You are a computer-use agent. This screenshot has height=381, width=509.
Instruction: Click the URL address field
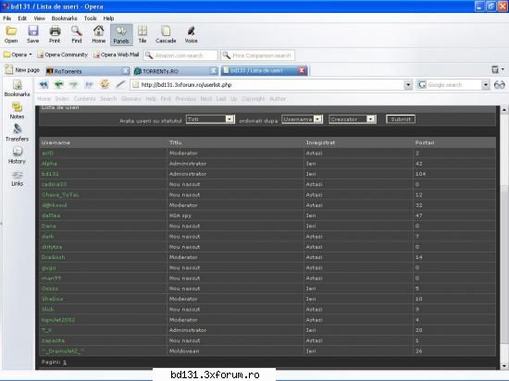pos(271,85)
